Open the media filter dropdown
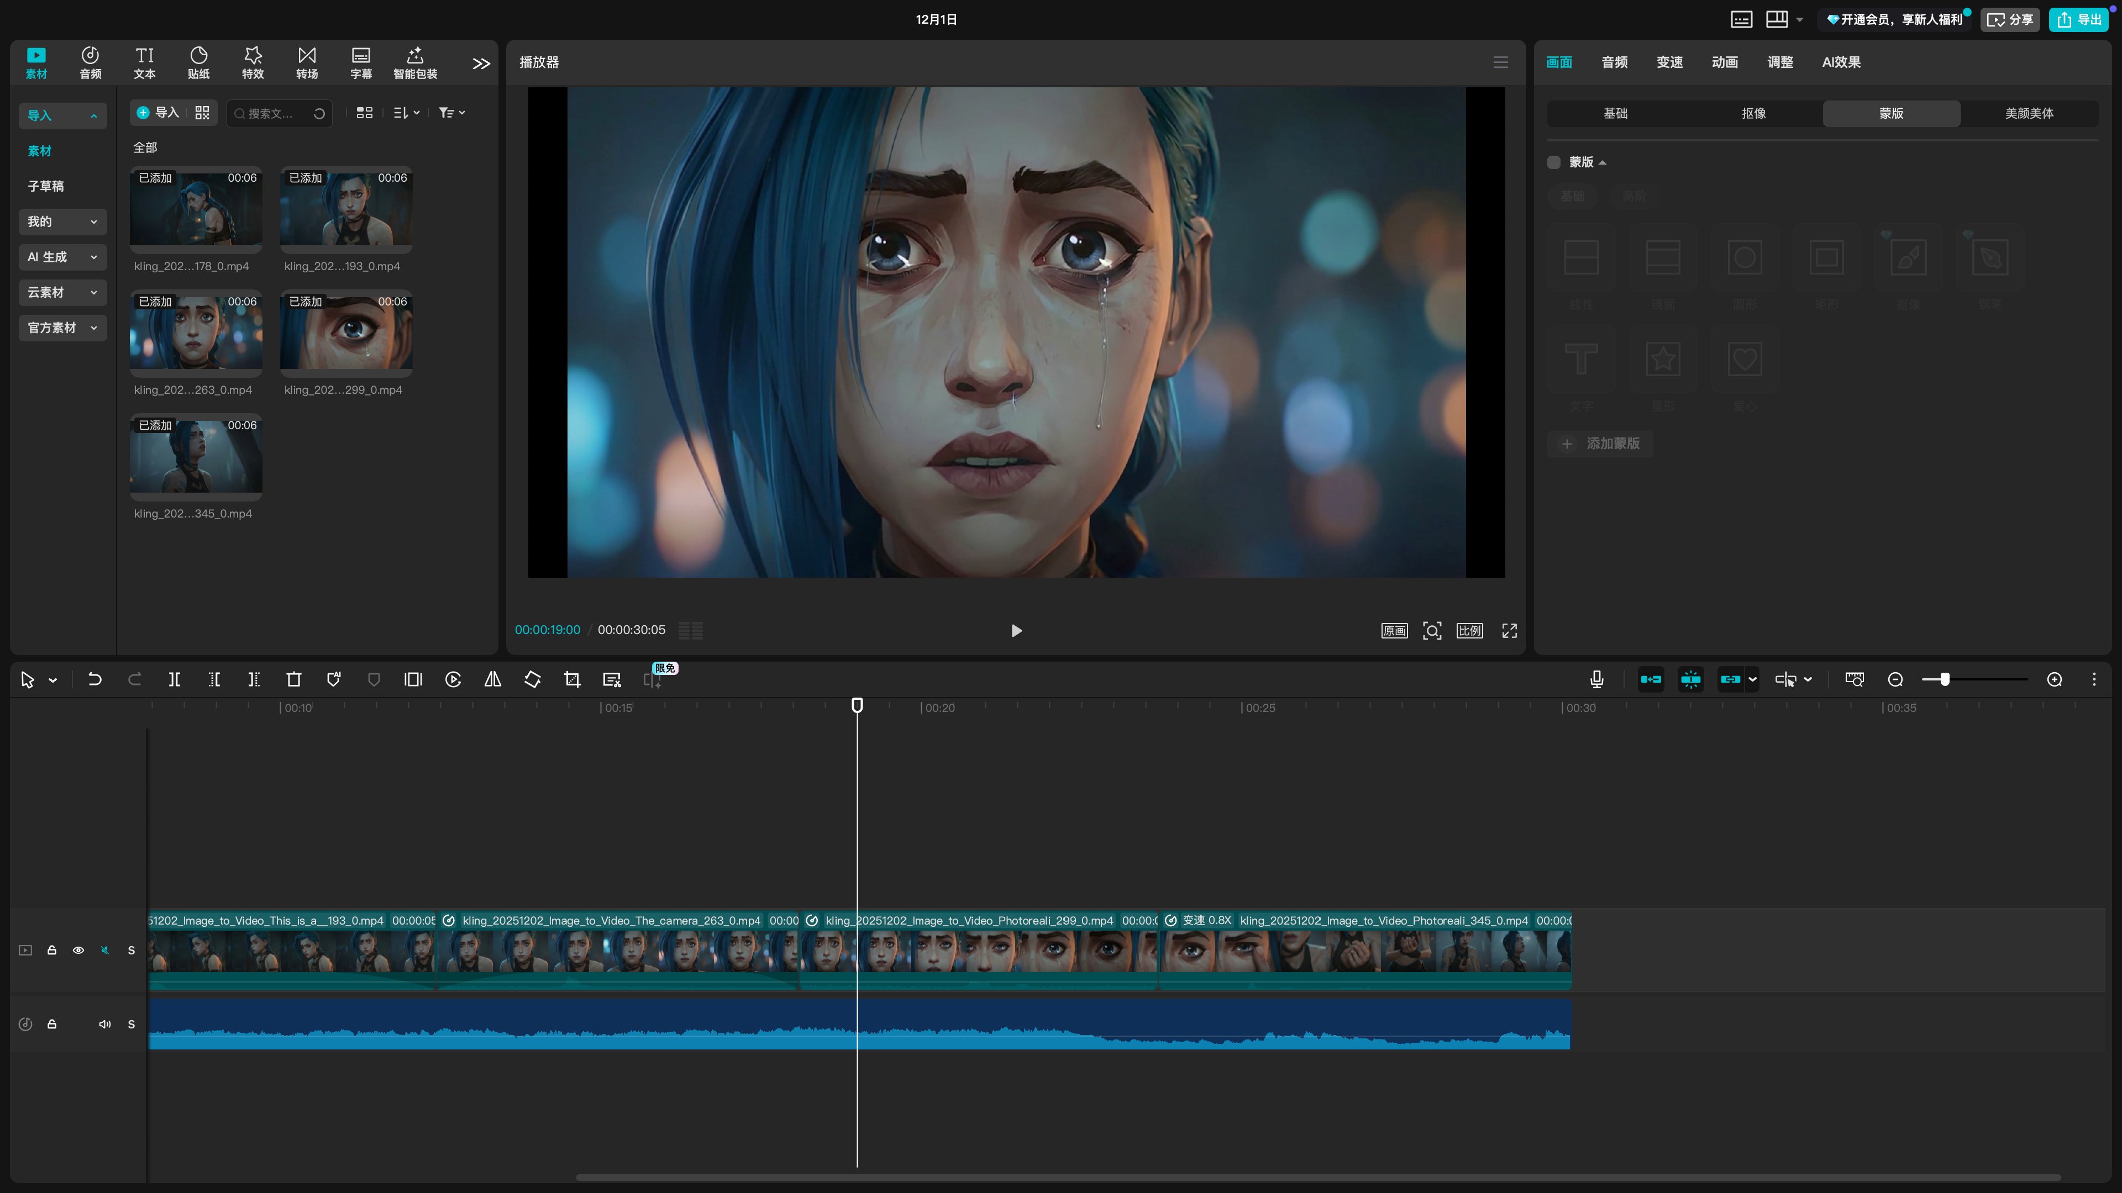2122x1193 pixels. pos(452,113)
